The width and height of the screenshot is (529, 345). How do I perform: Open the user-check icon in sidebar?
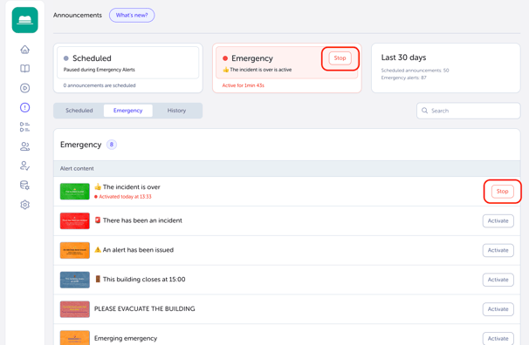click(x=25, y=166)
